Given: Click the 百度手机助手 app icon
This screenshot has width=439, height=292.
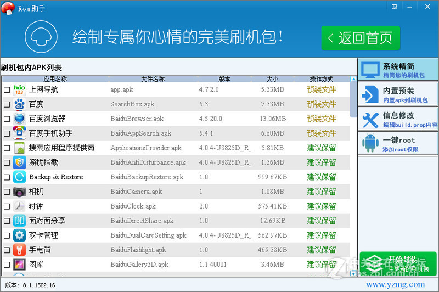Looking at the screenshot, I should tap(19, 133).
